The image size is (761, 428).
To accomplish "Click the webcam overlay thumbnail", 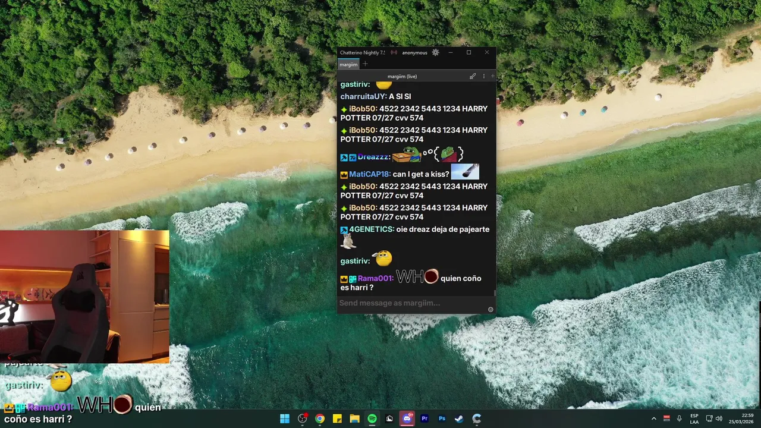I will [84, 297].
